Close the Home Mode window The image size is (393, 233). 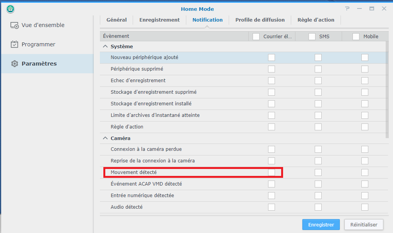(384, 9)
